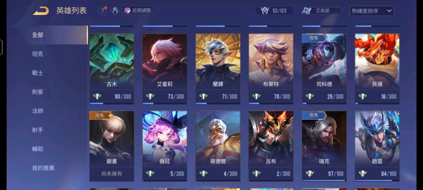The image size is (423, 190).
Task: Switch to the 刺客 assassin tab
Action: pos(38,92)
